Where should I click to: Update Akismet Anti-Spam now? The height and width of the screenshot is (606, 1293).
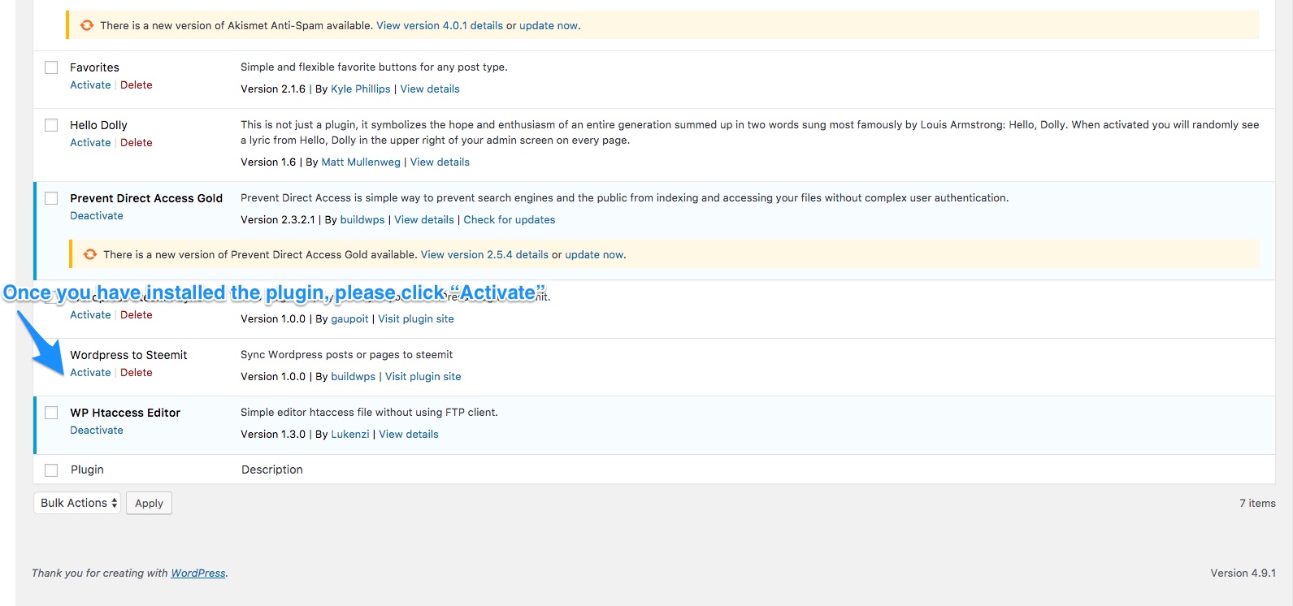click(549, 25)
